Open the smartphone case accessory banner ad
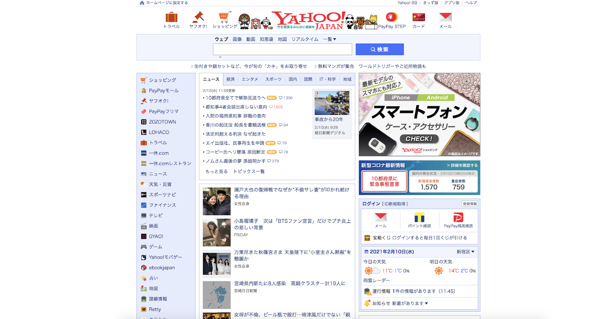Screen dimensions: 613x319 (x=420, y=115)
